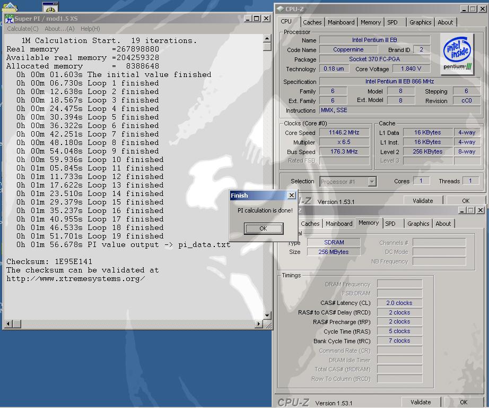The height and width of the screenshot is (408, 489).
Task: Click the desktop icon above Super PI window
Action: point(50,7)
